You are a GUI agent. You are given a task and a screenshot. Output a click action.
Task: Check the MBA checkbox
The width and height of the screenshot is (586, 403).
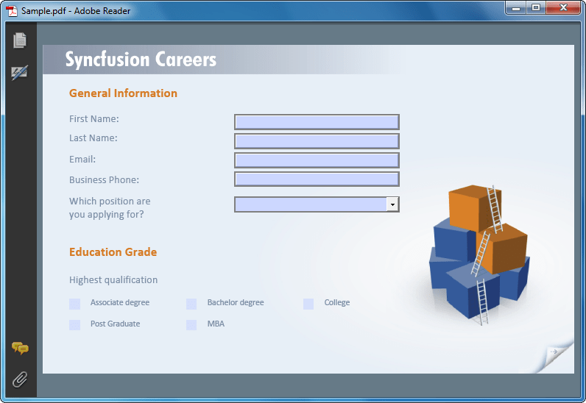[x=191, y=325]
